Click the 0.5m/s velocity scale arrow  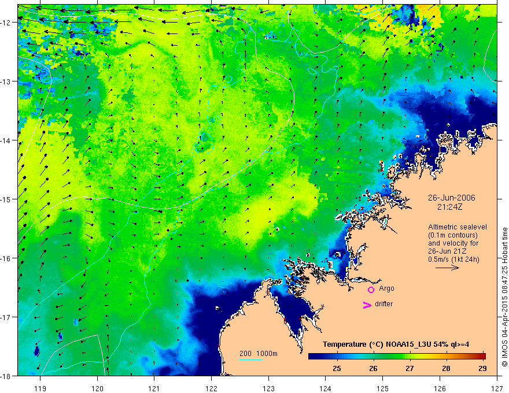[447, 268]
